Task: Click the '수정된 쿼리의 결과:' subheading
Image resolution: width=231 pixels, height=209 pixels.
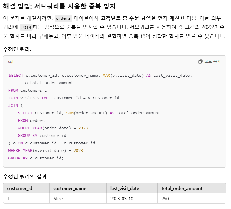Action: coord(26,176)
